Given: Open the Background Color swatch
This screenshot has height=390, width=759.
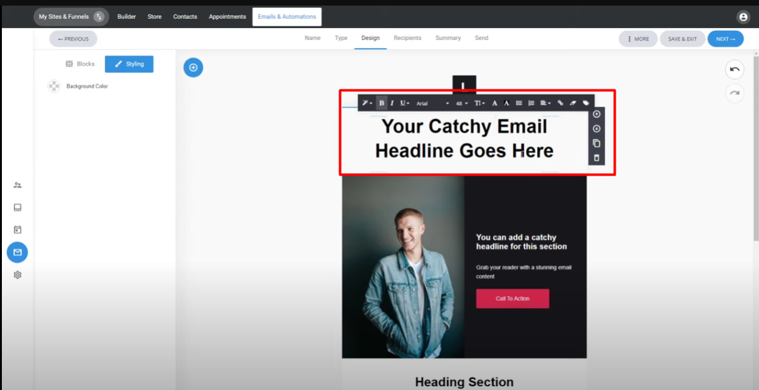Looking at the screenshot, I should click(54, 86).
